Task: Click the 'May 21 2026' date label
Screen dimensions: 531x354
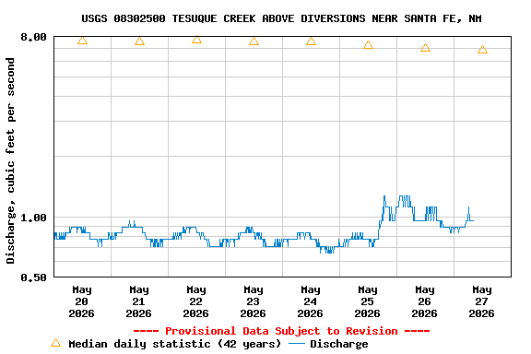Action: click(139, 301)
